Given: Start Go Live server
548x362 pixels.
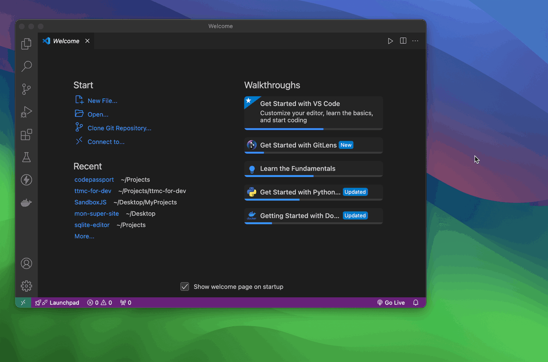Looking at the screenshot, I should [x=391, y=303].
